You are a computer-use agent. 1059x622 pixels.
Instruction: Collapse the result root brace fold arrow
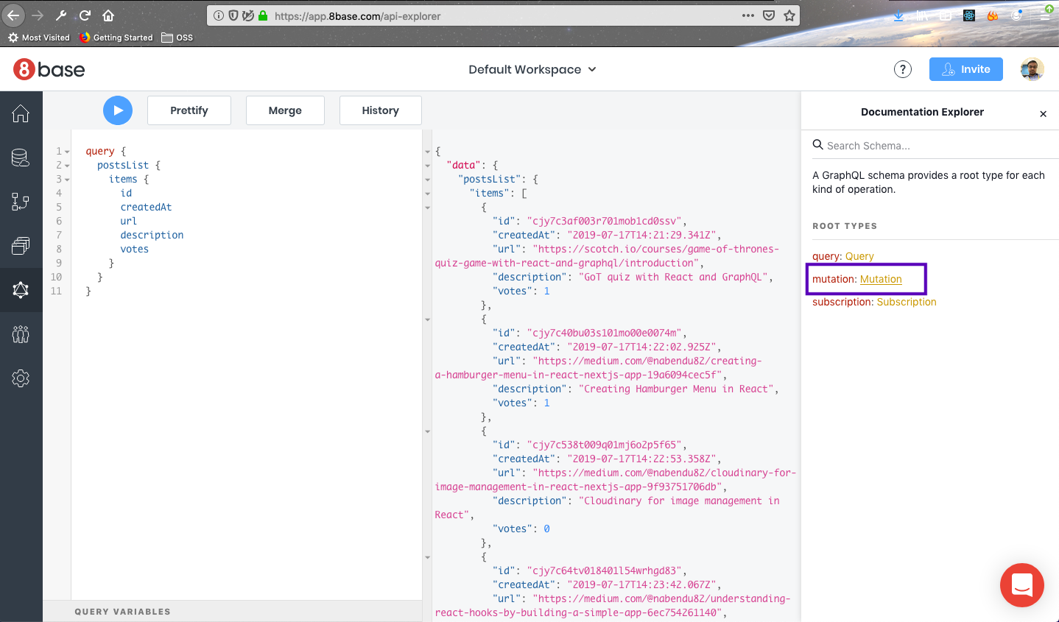point(427,152)
